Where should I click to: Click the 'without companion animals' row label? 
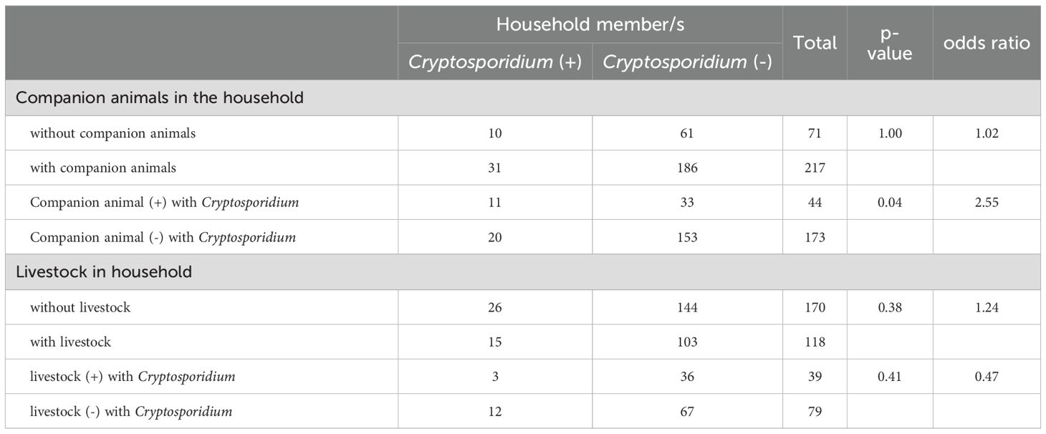(112, 133)
